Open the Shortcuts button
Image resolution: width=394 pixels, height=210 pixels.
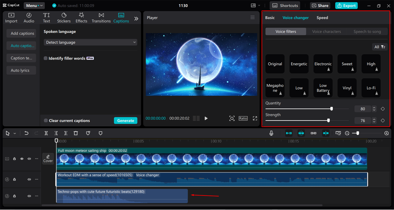[285, 6]
